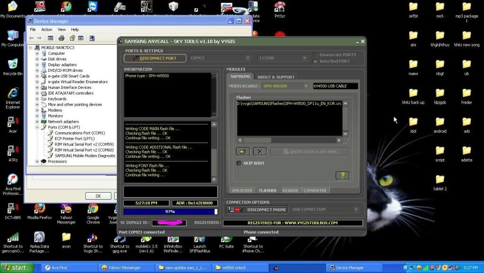Viewport: 484px width, 273px height.
Task: Click the flash file path in Flasher list
Action: pos(289,103)
